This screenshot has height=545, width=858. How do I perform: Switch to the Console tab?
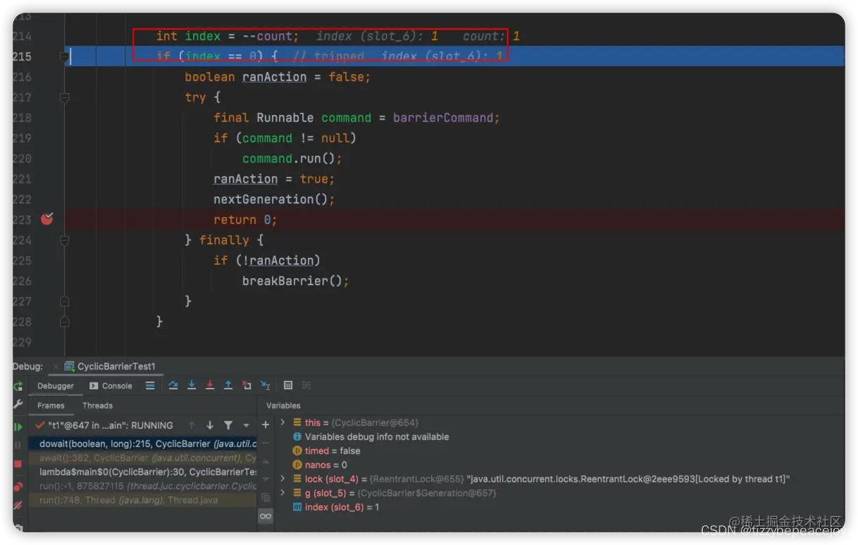(111, 386)
